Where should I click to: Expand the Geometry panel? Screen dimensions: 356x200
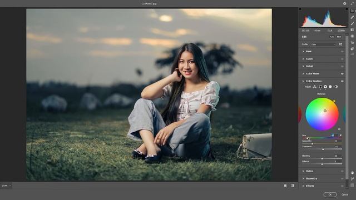click(303, 179)
